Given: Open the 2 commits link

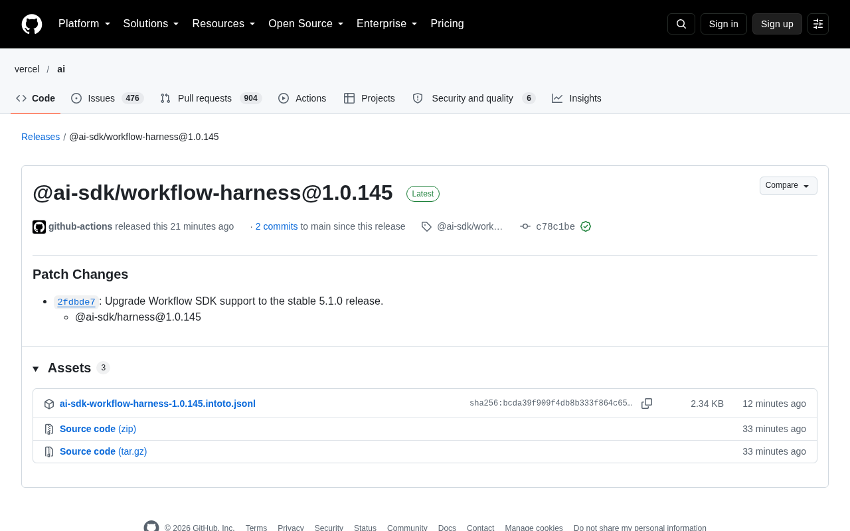Looking at the screenshot, I should coord(277,226).
